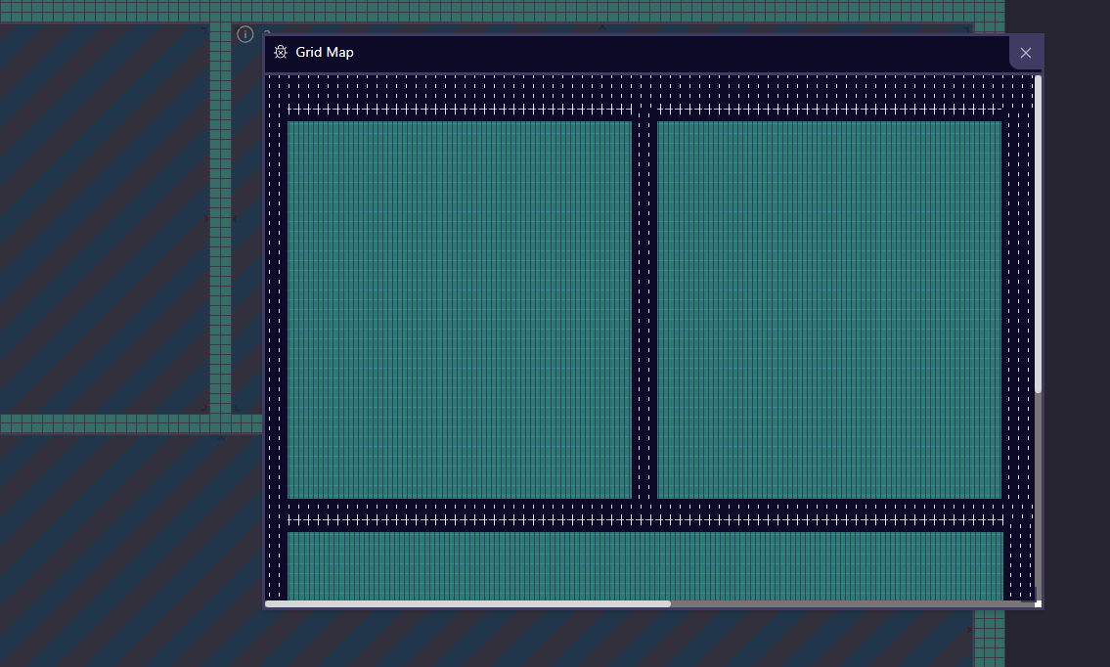
Task: Click the vertical road separating the two blocks
Action: coord(645,313)
